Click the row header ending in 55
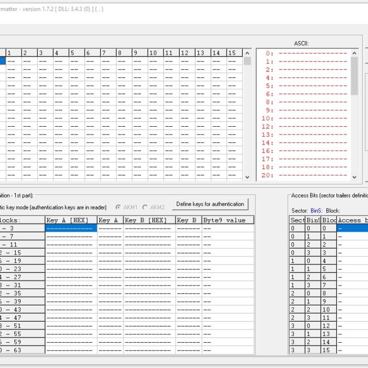The height and width of the screenshot is (368, 368). click(x=22, y=334)
